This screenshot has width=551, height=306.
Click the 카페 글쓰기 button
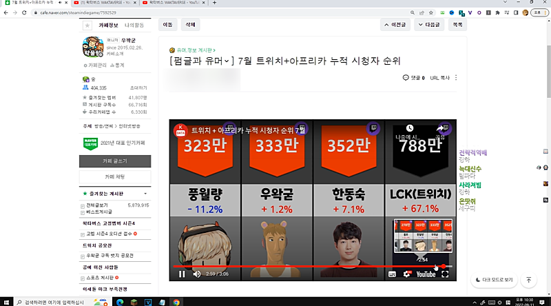(x=115, y=161)
